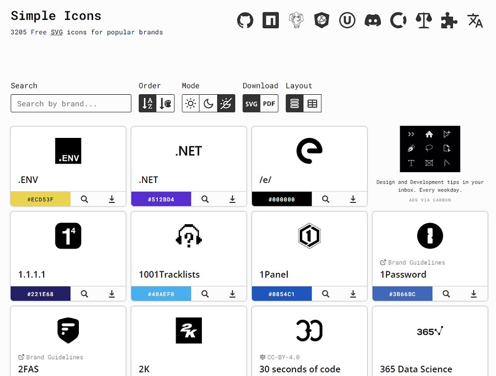The height and width of the screenshot is (376, 496).
Task: Copy the #512BD4 color of .NET
Action: pyautogui.click(x=161, y=199)
